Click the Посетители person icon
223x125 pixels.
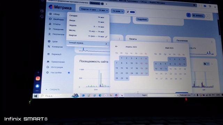pos(49,34)
